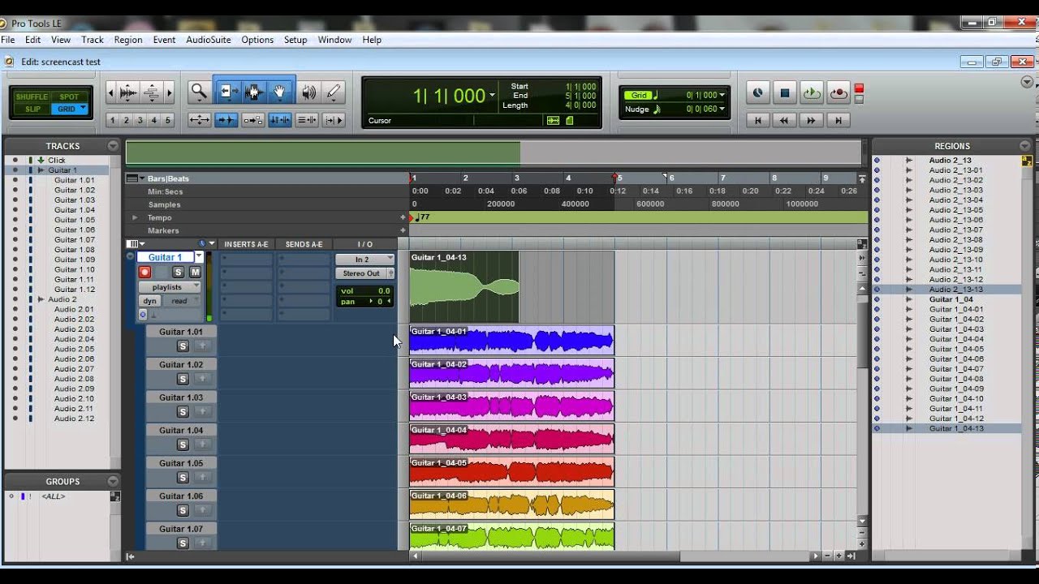
Task: Enable Shuffle edit mode
Action: 32,97
